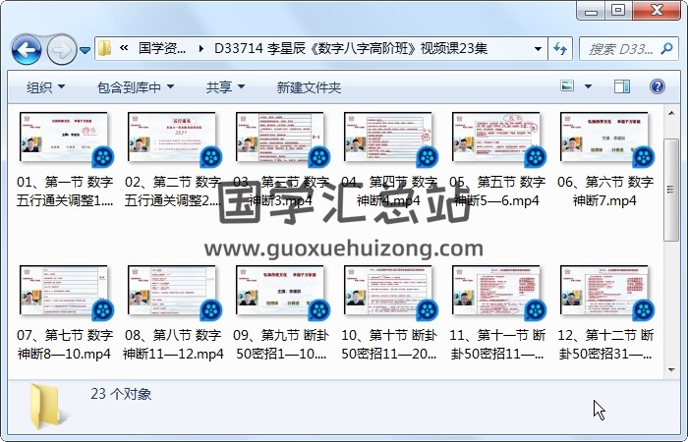
Task: Open the 组织 menu
Action: click(x=45, y=87)
